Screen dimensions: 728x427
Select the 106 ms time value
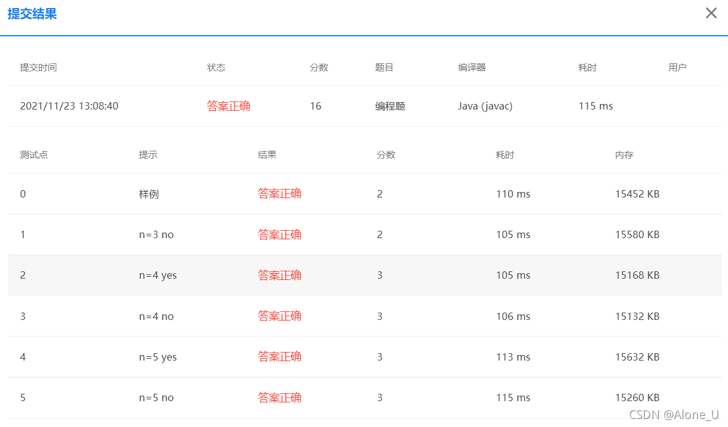tap(513, 316)
